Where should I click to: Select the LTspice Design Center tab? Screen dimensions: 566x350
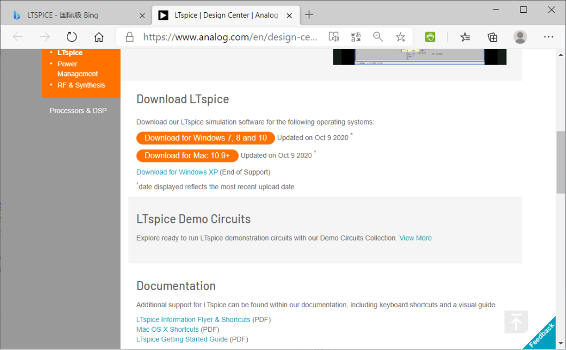[x=226, y=15]
